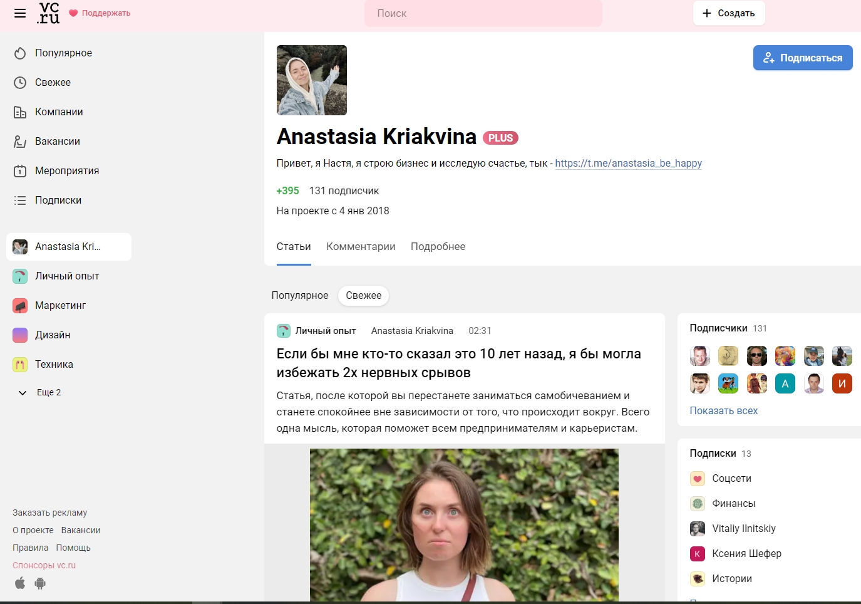This screenshot has width=861, height=604.
Task: Click Anastasia Kriakvina author name in article
Action: point(412,331)
